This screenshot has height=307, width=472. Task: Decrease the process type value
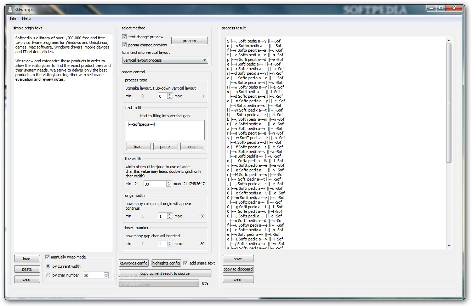coord(170,98)
